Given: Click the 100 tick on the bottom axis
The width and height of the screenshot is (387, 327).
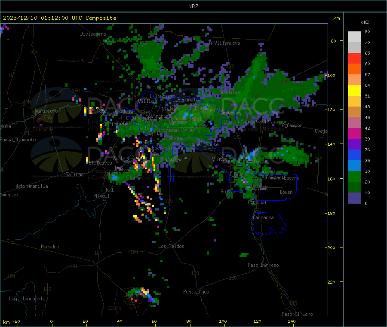Looking at the screenshot, I should tap(223, 321).
